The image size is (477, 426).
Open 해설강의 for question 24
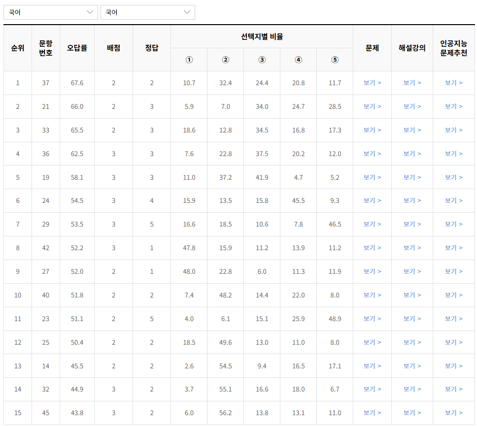point(411,200)
